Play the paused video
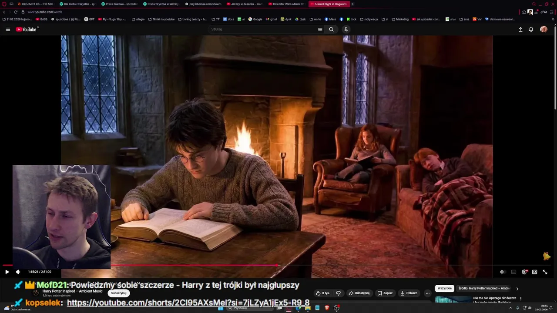Image resolution: width=557 pixels, height=313 pixels. point(7,272)
